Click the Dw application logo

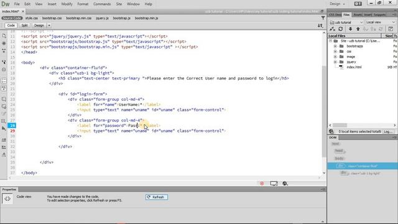(6, 4)
